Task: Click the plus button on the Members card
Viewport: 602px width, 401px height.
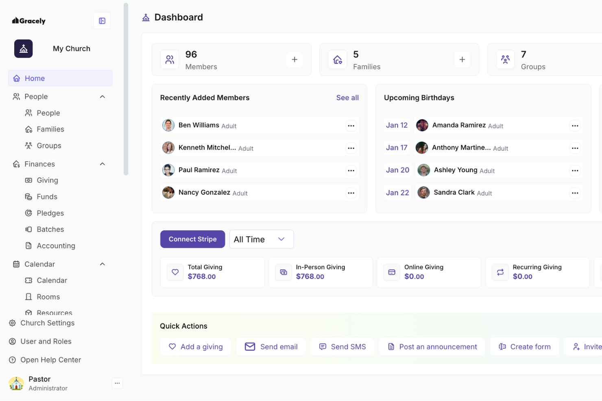Action: point(294,59)
